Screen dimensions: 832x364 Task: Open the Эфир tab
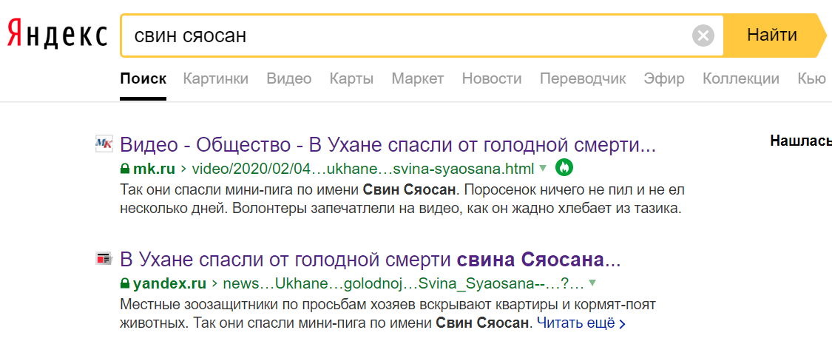pyautogui.click(x=664, y=79)
